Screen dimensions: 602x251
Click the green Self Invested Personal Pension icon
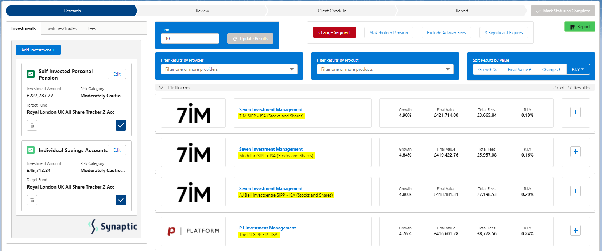31,74
